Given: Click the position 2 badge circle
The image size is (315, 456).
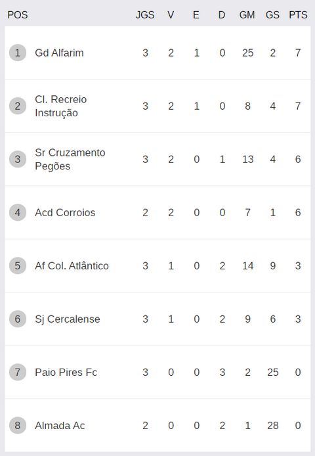Looking at the screenshot, I should click(x=18, y=106).
